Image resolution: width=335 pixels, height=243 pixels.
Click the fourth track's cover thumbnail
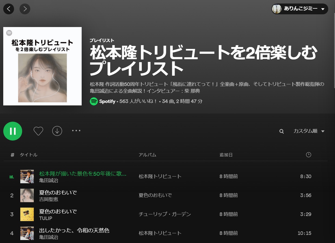point(27,233)
